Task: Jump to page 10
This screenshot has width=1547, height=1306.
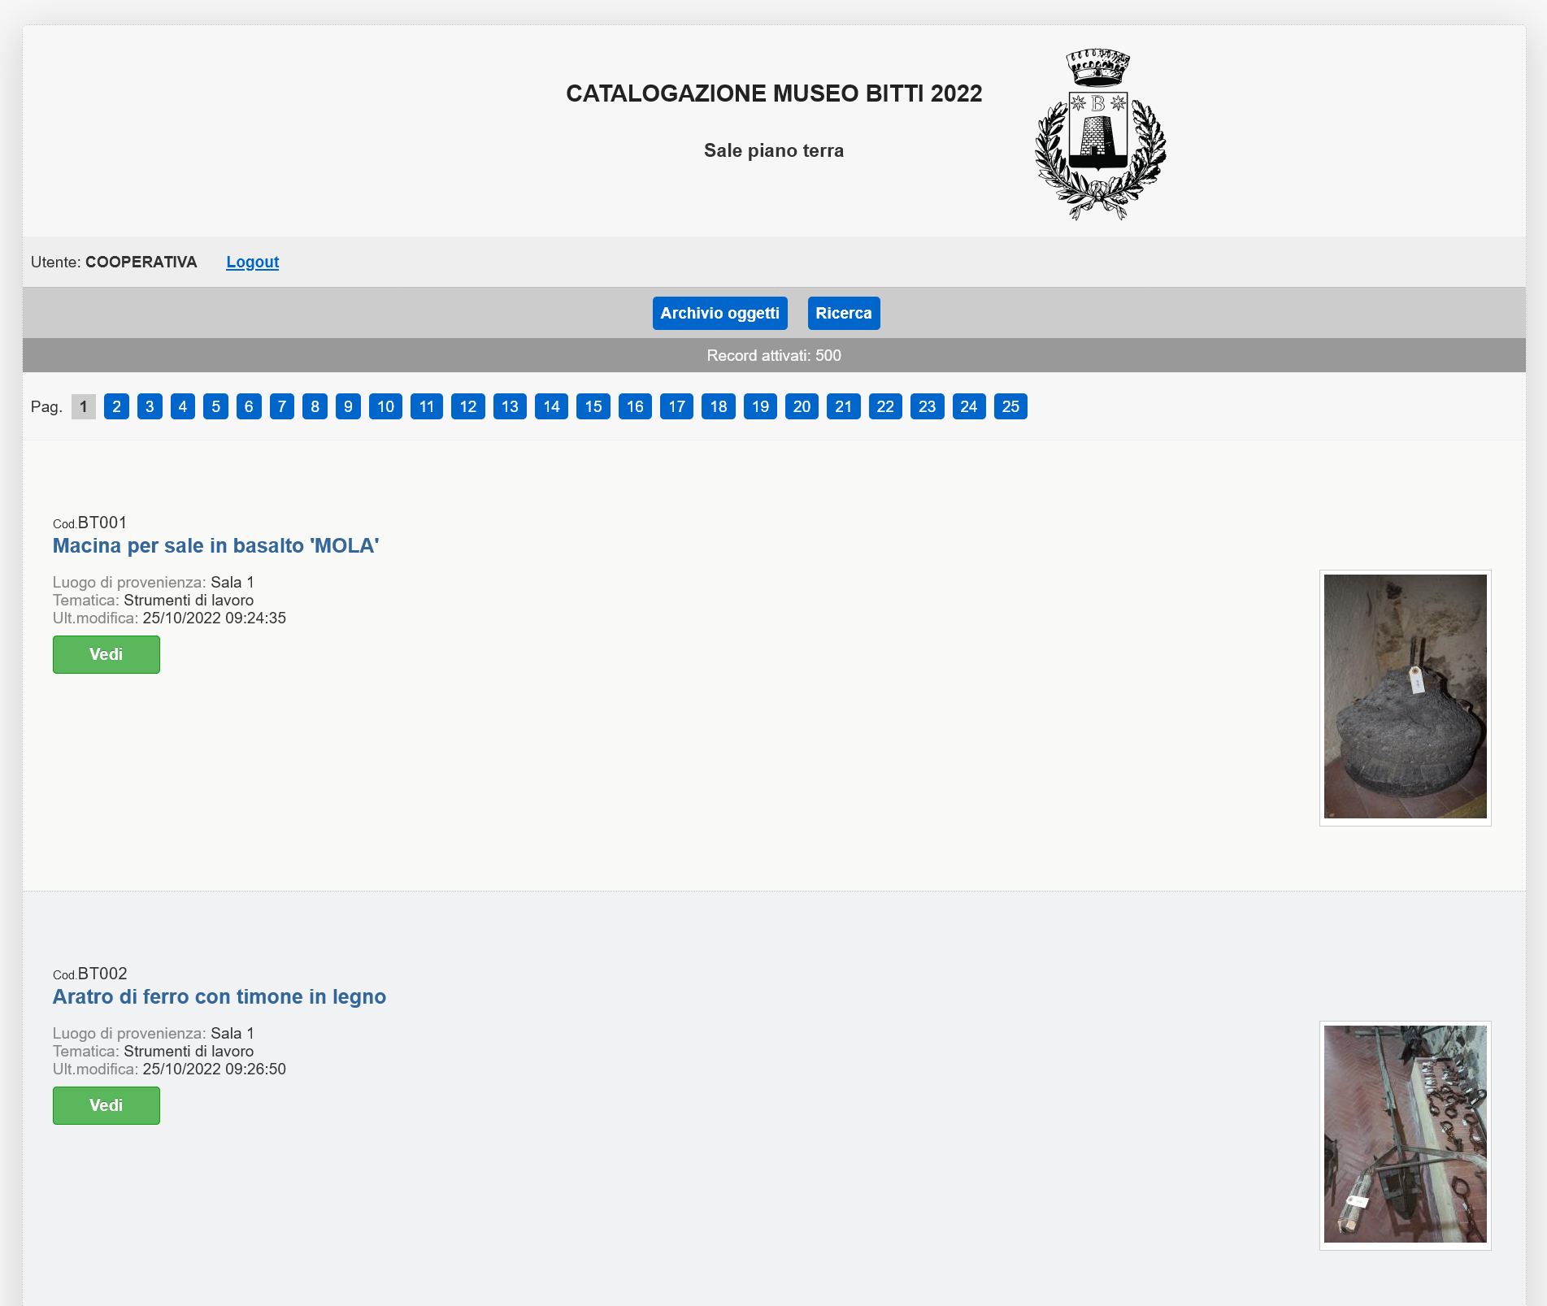Action: click(385, 406)
